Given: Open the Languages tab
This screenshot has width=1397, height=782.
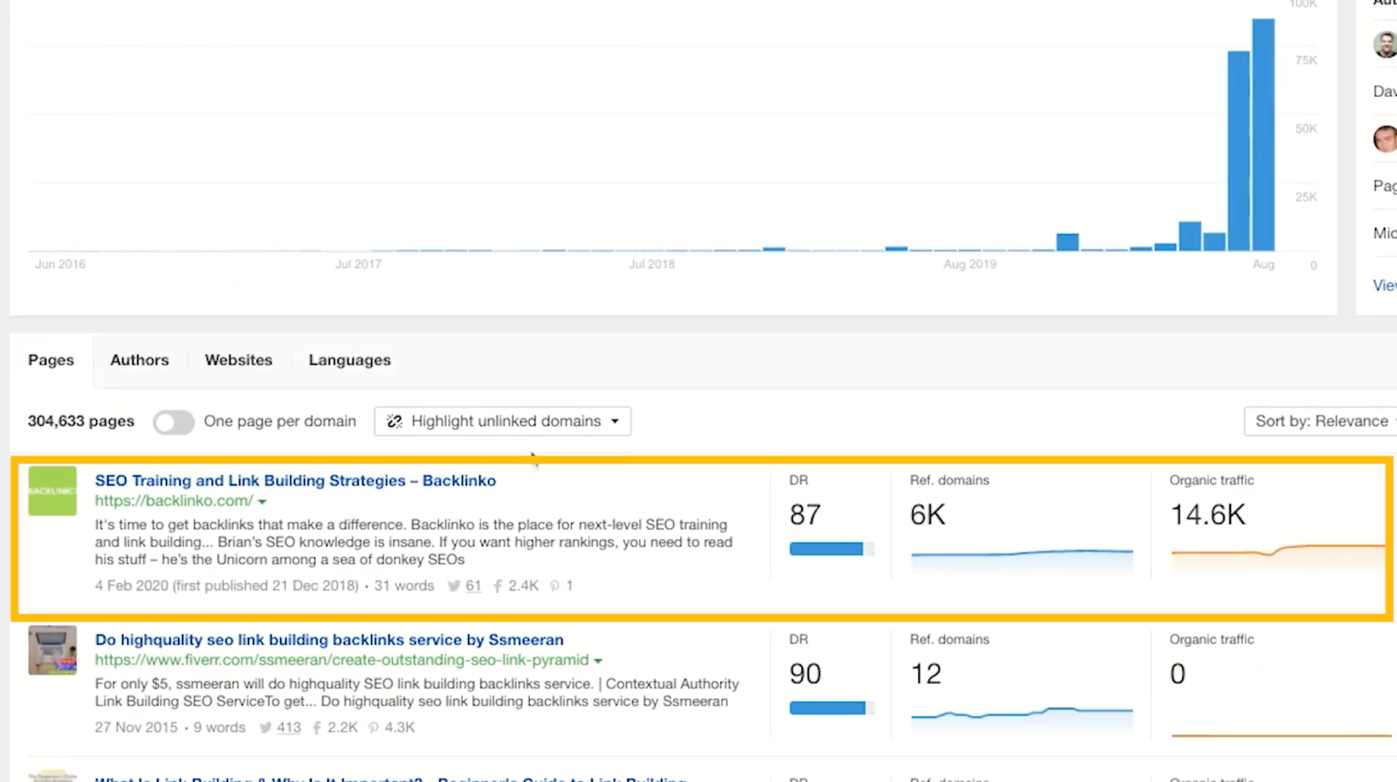Looking at the screenshot, I should pyautogui.click(x=349, y=360).
